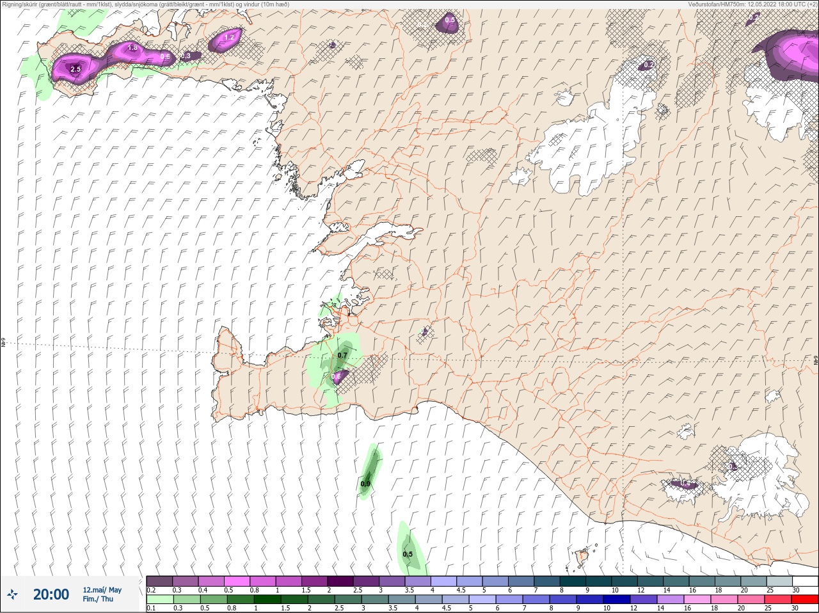Click the 'Veðurstofan/HM750m' source timestamp text
Screen dimensions: 819x613
click(752, 4)
